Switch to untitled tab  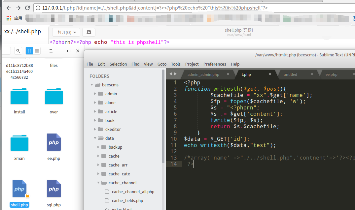[x=290, y=75]
